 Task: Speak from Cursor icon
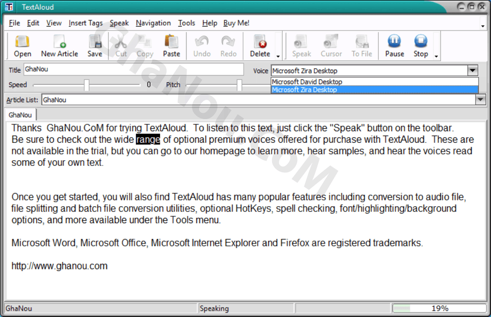331,46
